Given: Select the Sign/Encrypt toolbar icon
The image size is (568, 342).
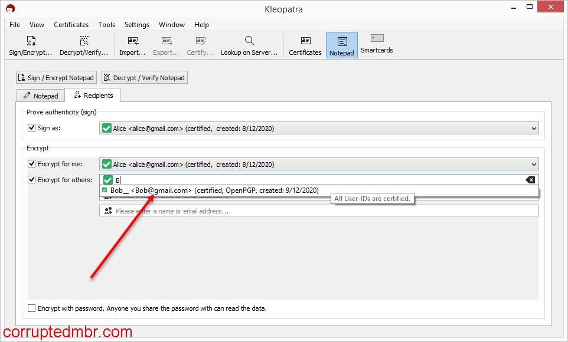Looking at the screenshot, I should point(31,44).
